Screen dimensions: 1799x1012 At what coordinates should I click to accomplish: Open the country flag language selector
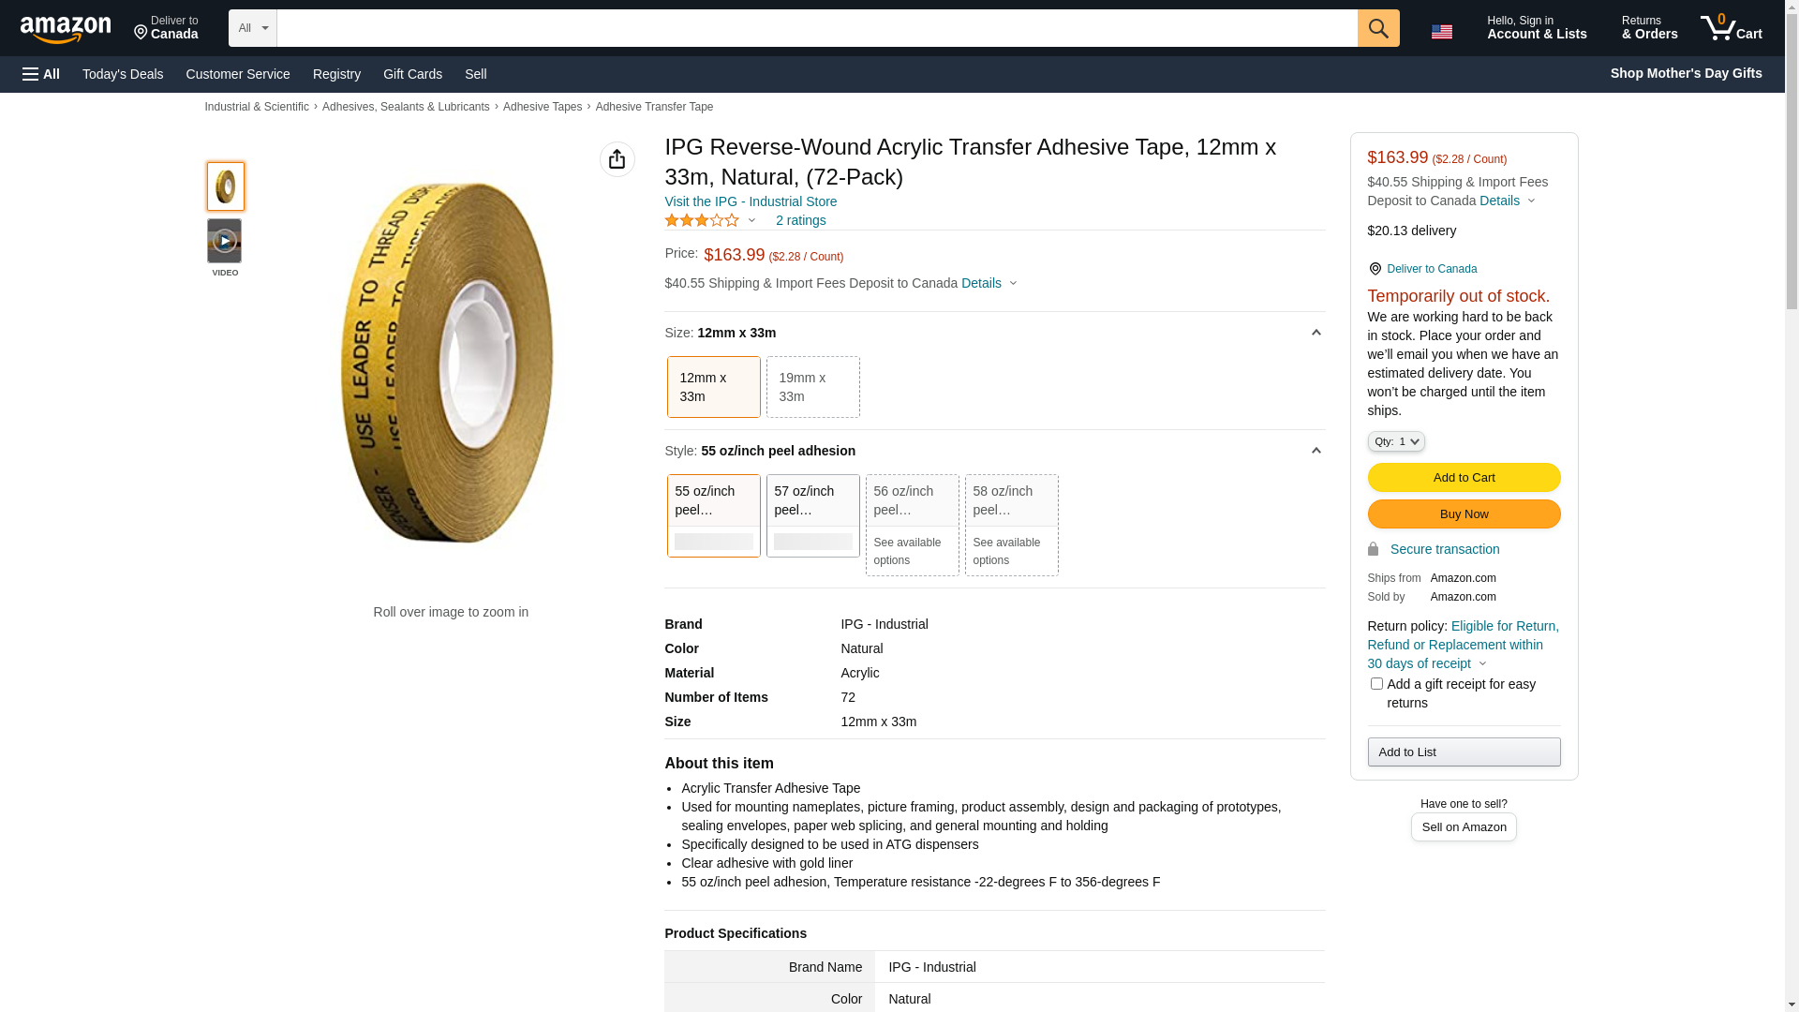1442,32
